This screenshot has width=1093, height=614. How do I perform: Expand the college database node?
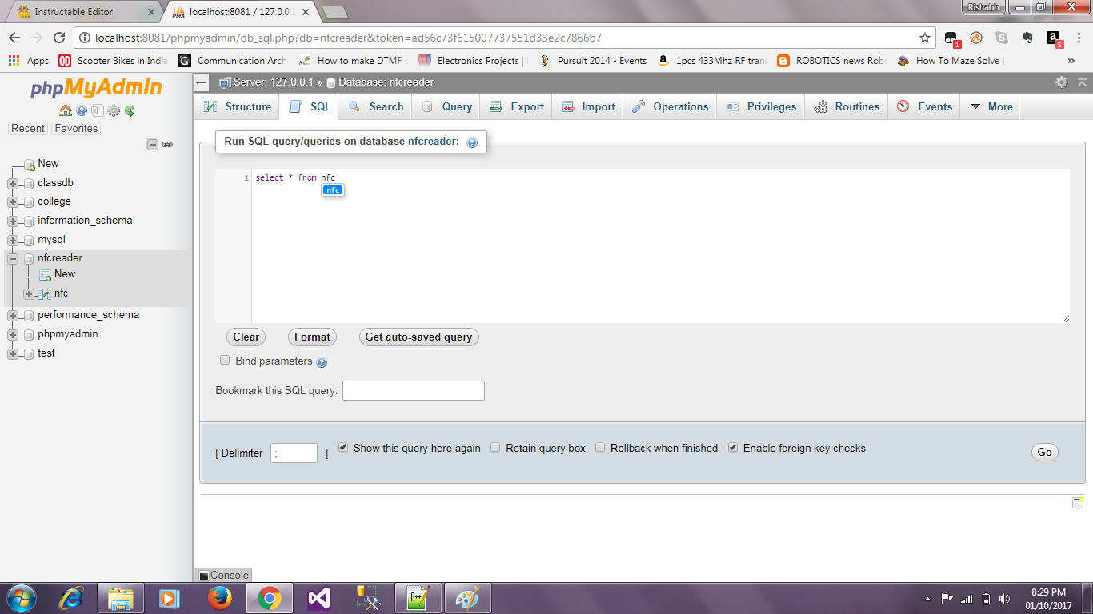13,202
